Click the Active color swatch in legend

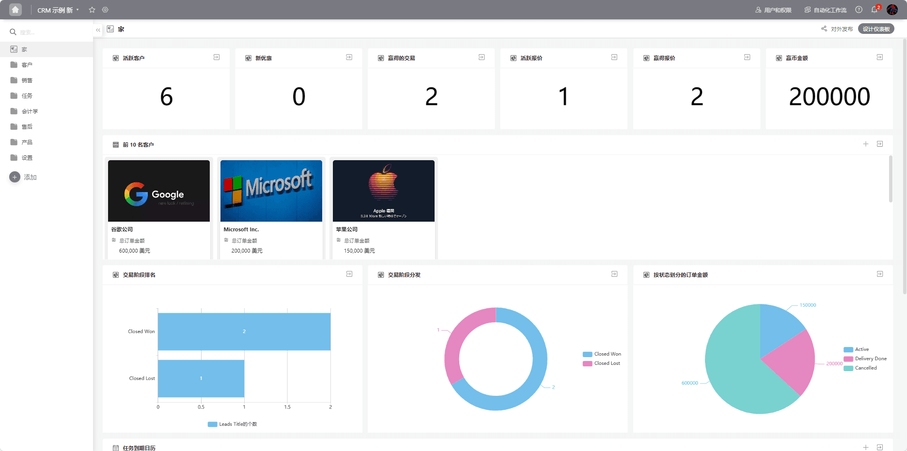pos(848,349)
